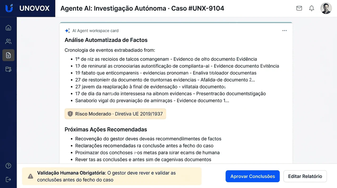This screenshot has height=188, width=337.
Task: Click the shield icon in risk badge
Action: click(70, 114)
